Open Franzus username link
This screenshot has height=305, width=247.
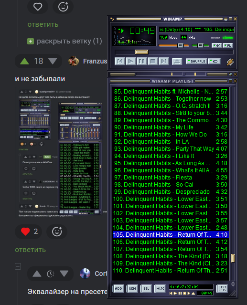tap(95, 61)
